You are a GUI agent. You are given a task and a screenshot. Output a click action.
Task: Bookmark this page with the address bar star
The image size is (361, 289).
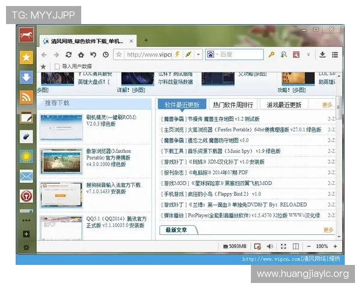119,55
